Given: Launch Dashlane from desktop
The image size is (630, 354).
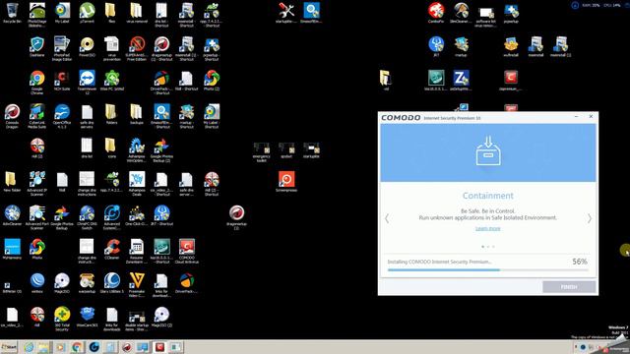Looking at the screenshot, I should [x=37, y=46].
